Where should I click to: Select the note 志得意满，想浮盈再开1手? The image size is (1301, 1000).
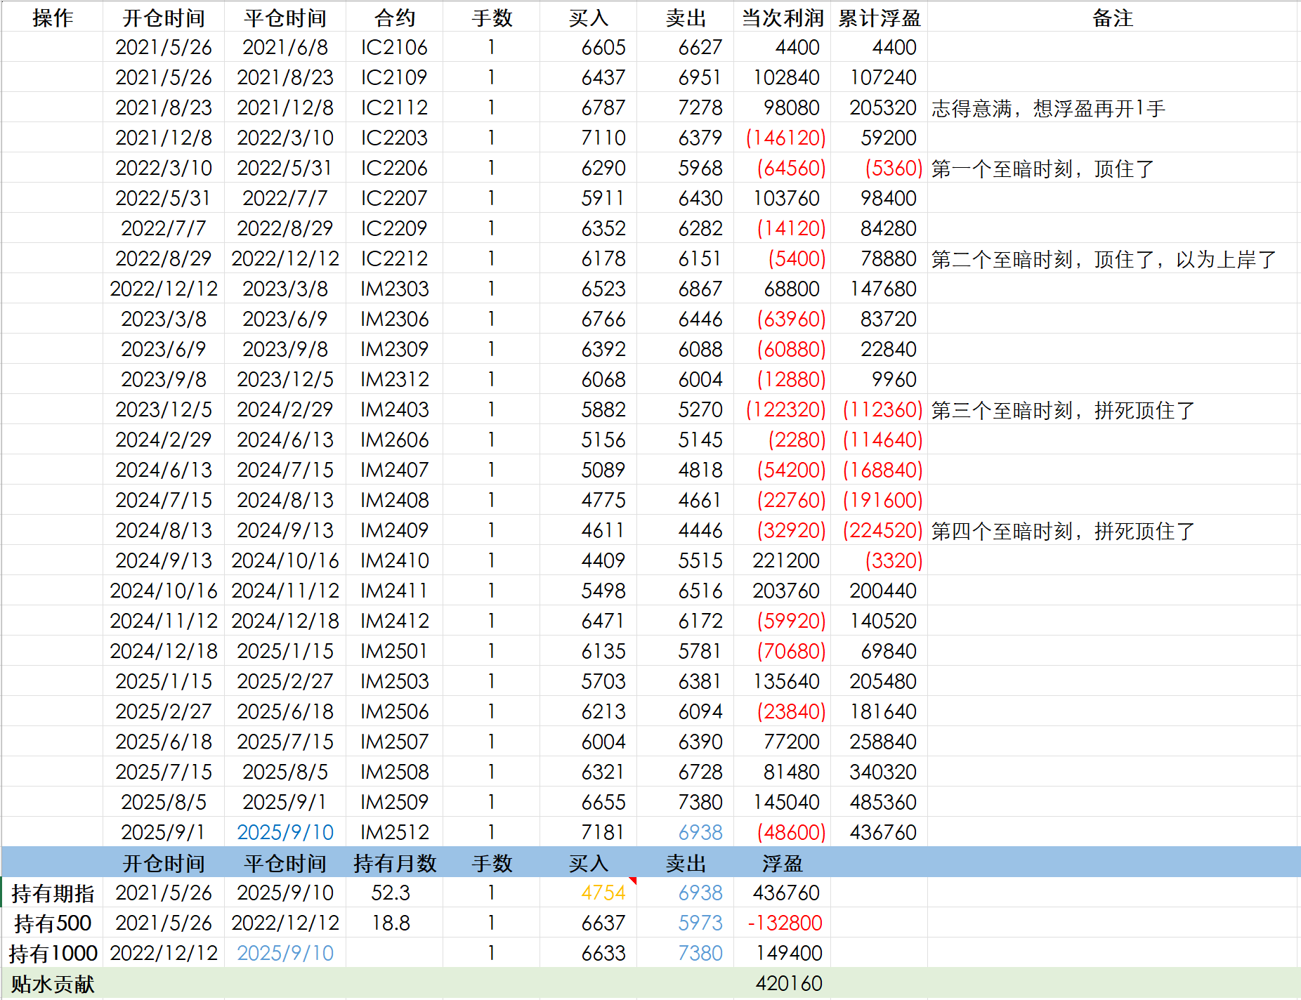click(1048, 108)
